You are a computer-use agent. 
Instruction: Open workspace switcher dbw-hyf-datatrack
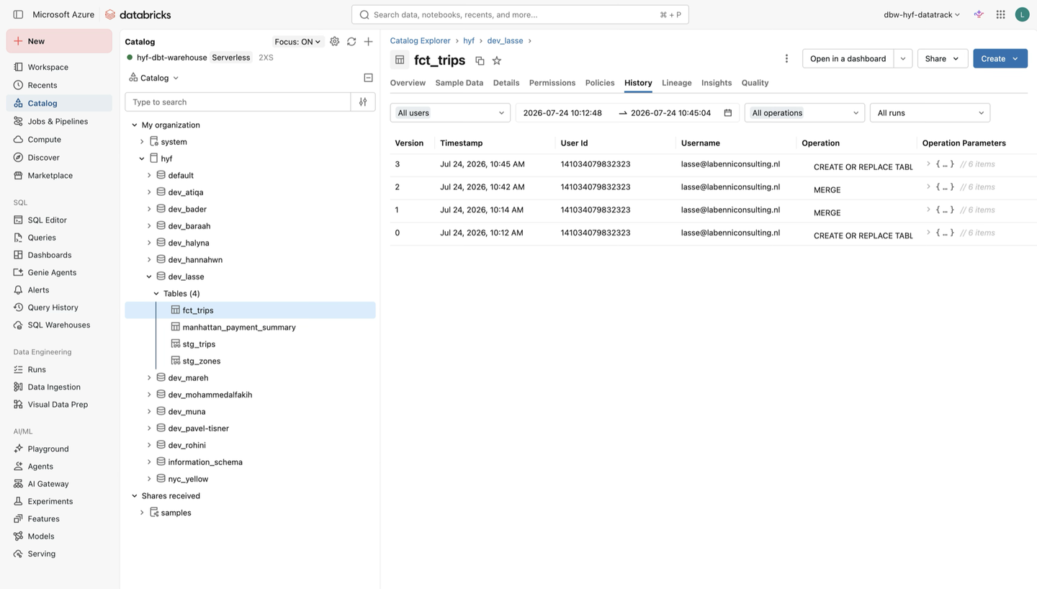[x=922, y=14]
